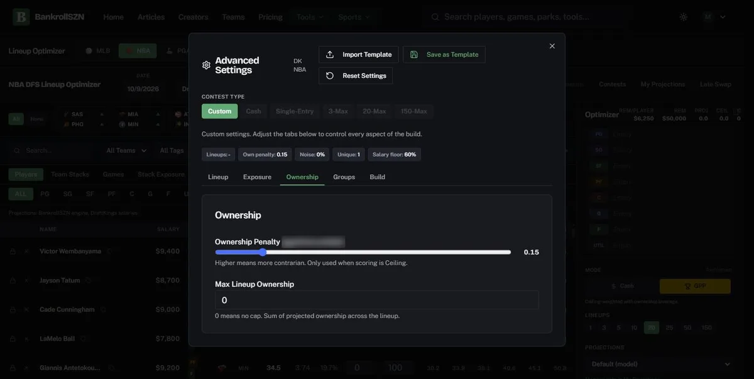This screenshot has height=379, width=754.
Task: Expand the account menu chevron
Action: coord(723,17)
